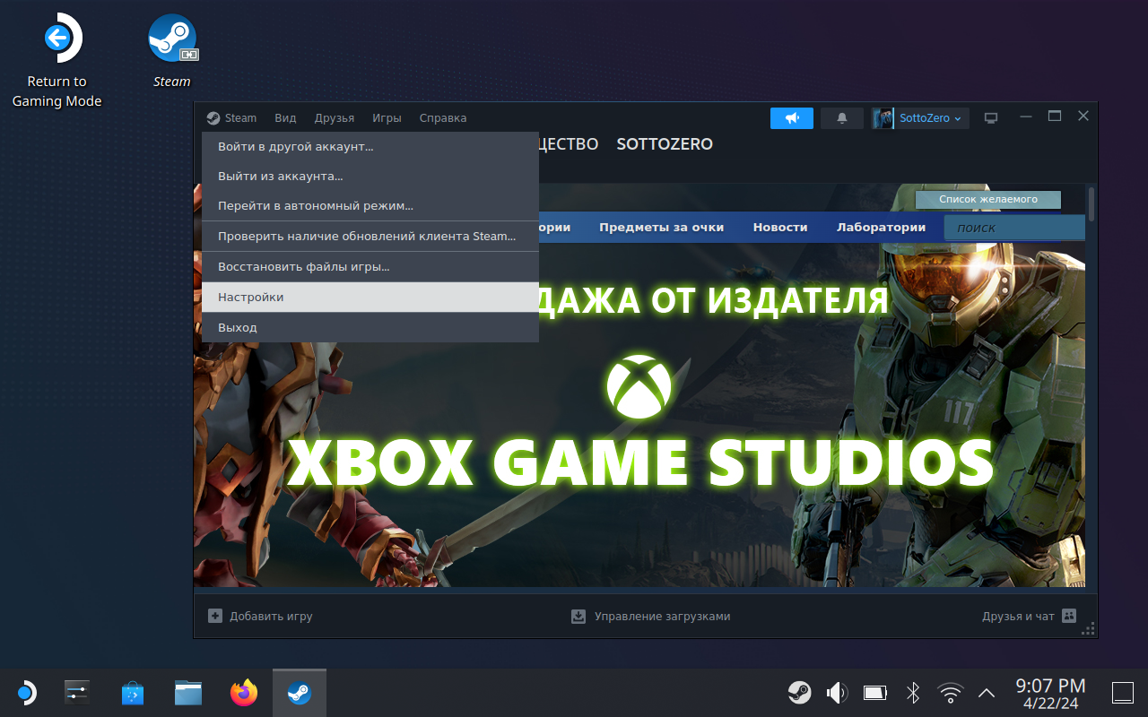Open the Новости store tab
The width and height of the screenshot is (1148, 717).
tap(780, 227)
